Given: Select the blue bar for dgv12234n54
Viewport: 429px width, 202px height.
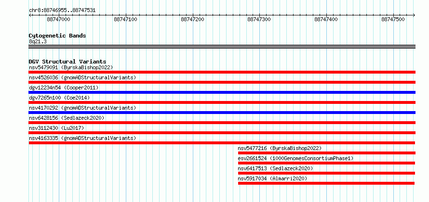Looking at the screenshot, I should point(222,92).
